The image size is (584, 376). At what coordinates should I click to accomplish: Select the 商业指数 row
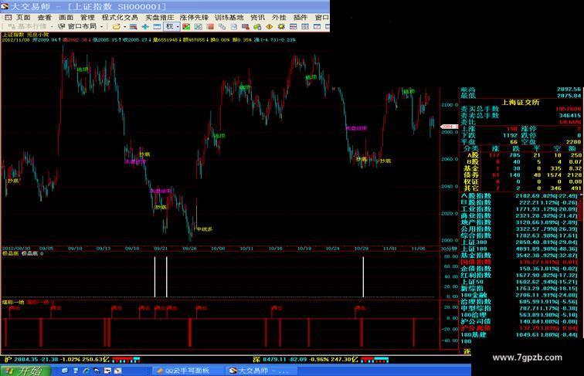(x=521, y=216)
